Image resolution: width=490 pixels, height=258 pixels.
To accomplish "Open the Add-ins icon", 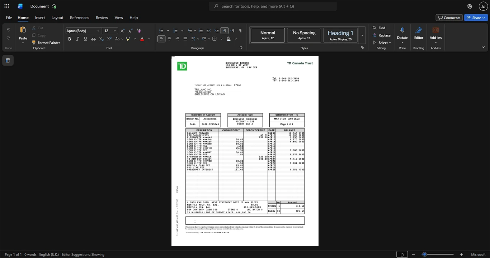I will [x=435, y=30].
